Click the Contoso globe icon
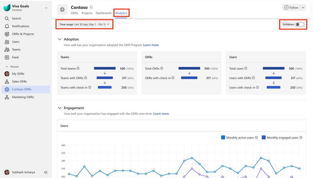This screenshot has height=178, width=313. pos(62,10)
